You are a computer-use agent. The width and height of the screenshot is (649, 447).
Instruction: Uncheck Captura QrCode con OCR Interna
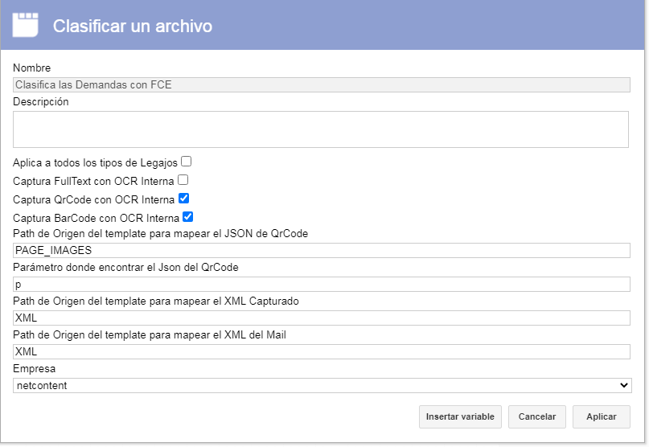coord(184,199)
